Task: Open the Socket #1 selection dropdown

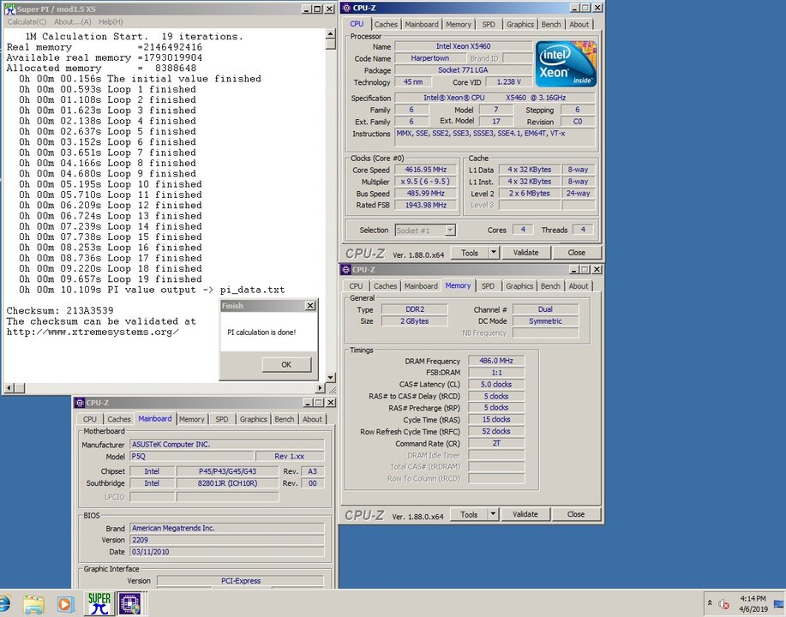Action: tap(450, 231)
